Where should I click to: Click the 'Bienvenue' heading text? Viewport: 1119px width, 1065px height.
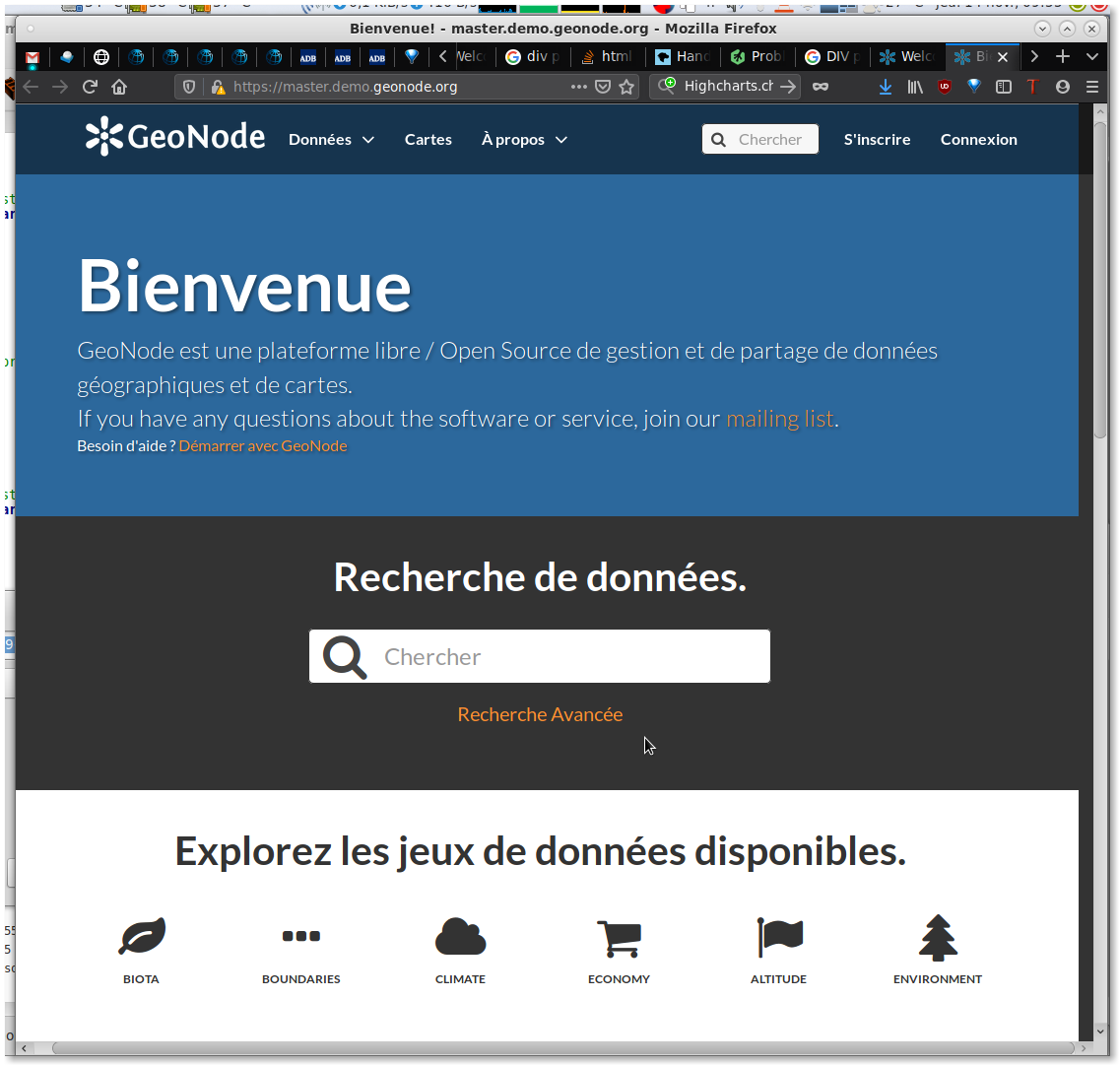[x=244, y=287]
